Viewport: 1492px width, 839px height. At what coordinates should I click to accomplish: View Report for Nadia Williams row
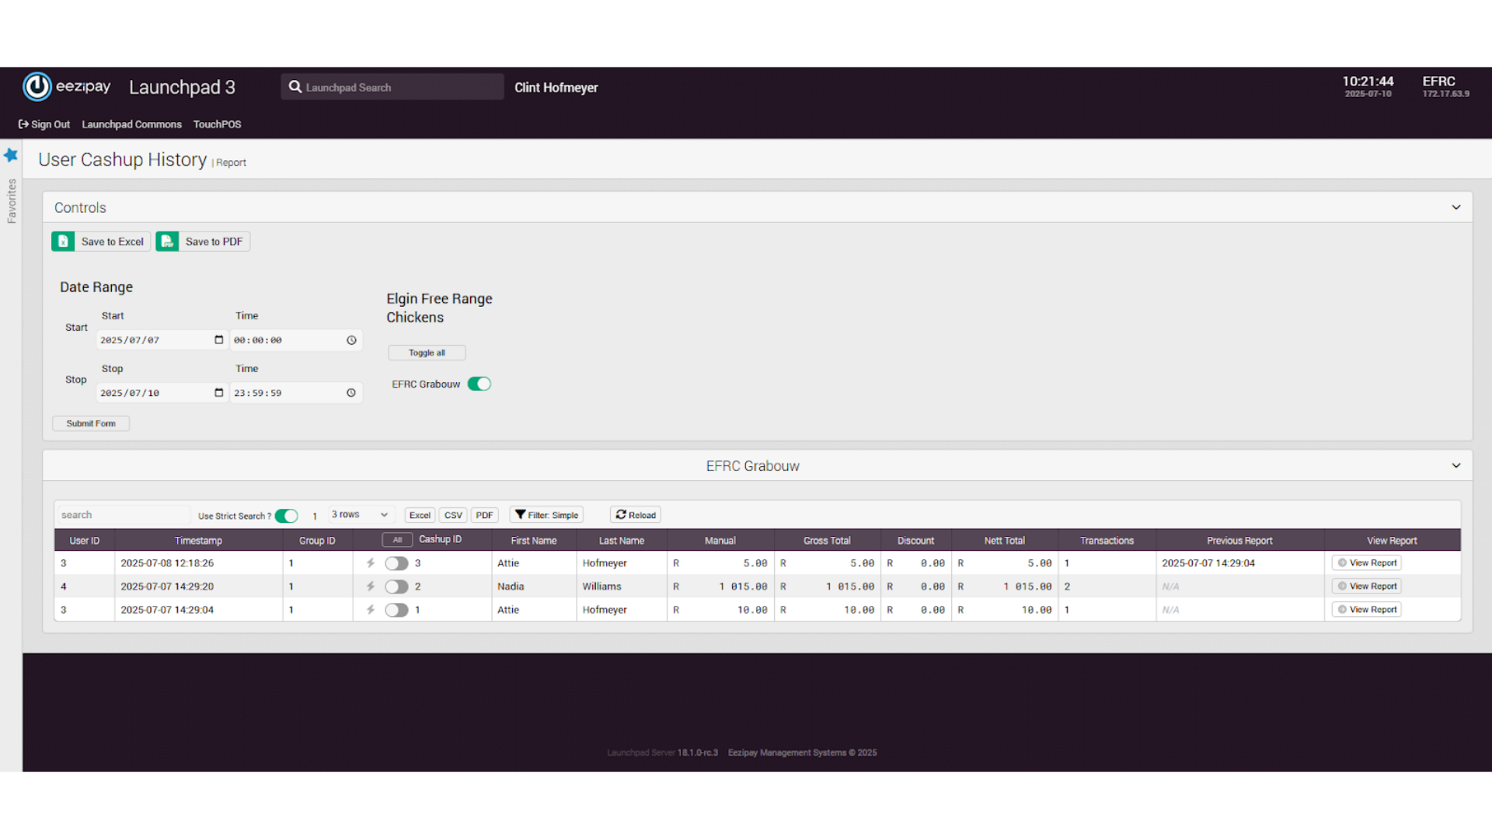1367,587
